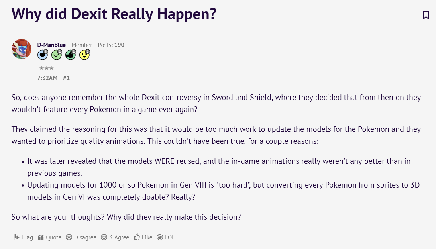Click the Posts: 190 count
This screenshot has height=249, width=436.
pos(111,45)
